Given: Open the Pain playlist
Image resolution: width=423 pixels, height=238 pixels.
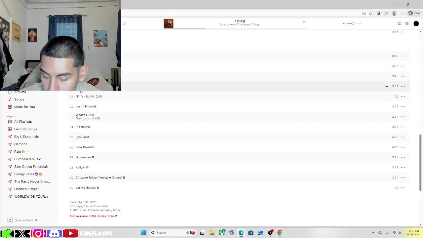Looking at the screenshot, I should [x=19, y=152].
